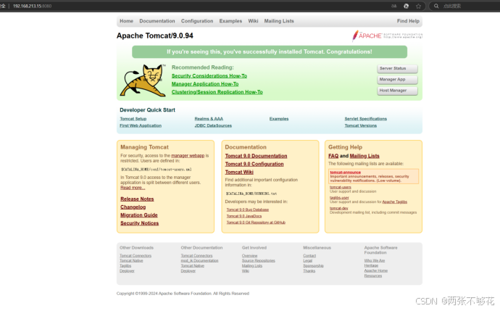Image resolution: width=500 pixels, height=311 pixels.
Task: Open Configuration in the top navigation bar
Action: coord(197,21)
